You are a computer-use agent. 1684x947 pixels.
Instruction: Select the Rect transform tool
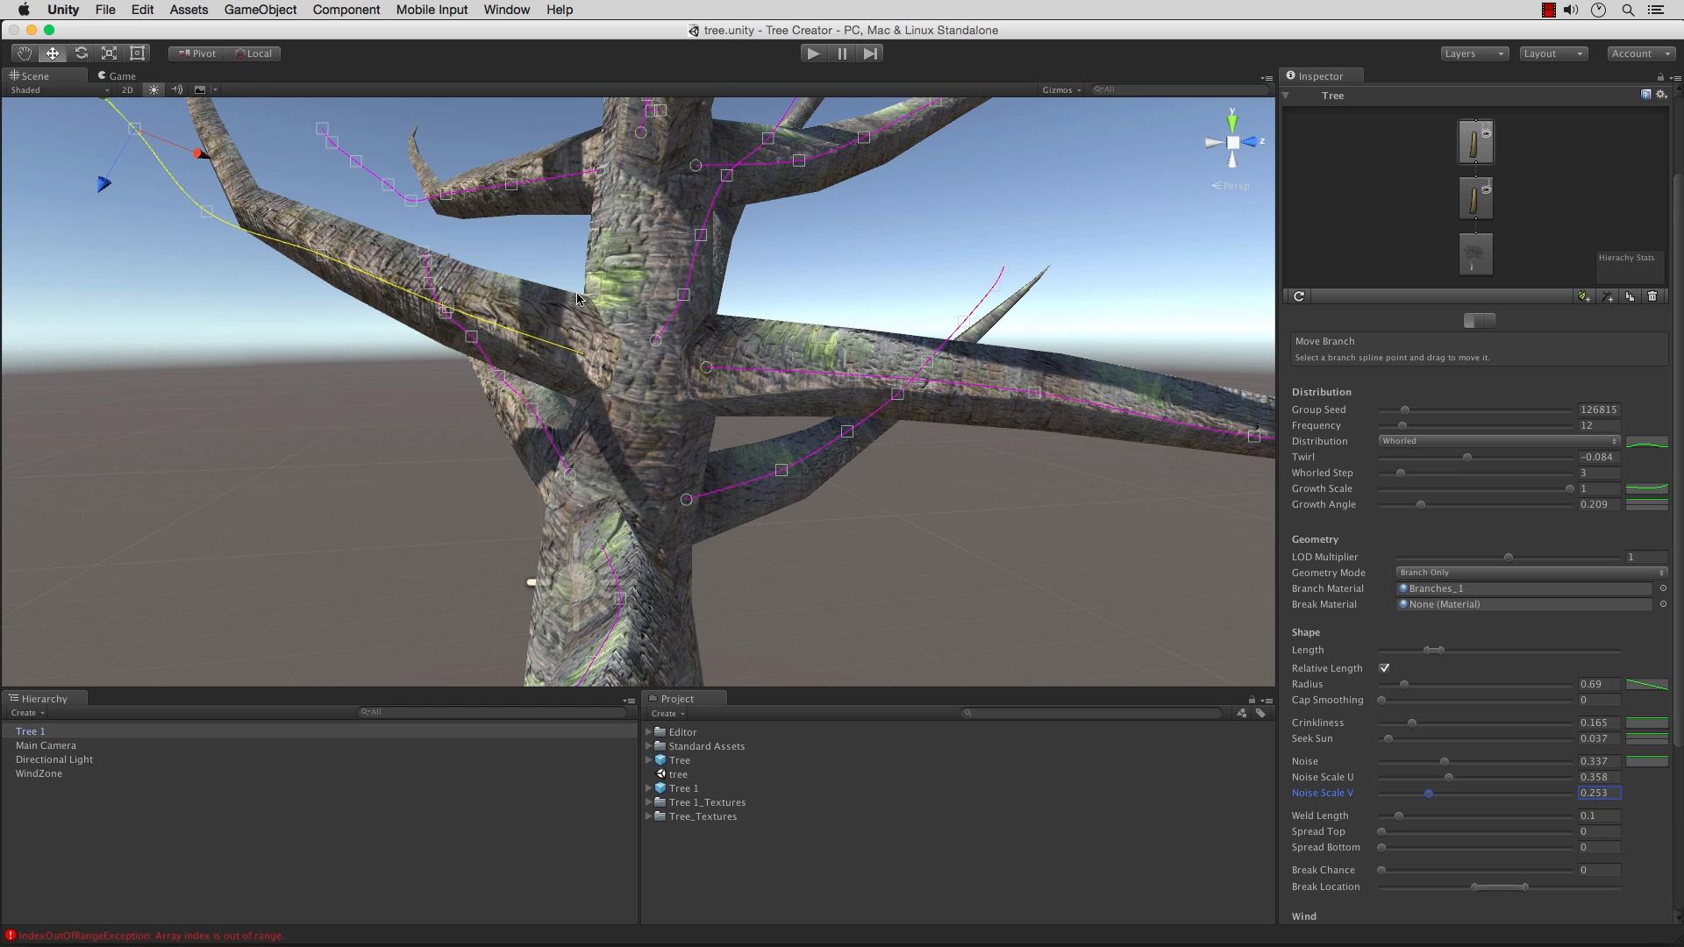tap(138, 53)
